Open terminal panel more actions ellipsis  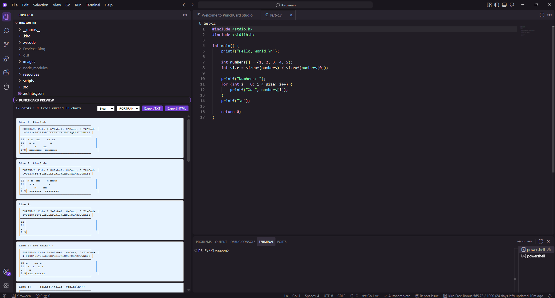point(530,241)
